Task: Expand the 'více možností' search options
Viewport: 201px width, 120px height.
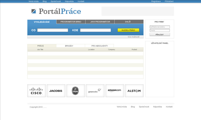Action: click(x=133, y=37)
